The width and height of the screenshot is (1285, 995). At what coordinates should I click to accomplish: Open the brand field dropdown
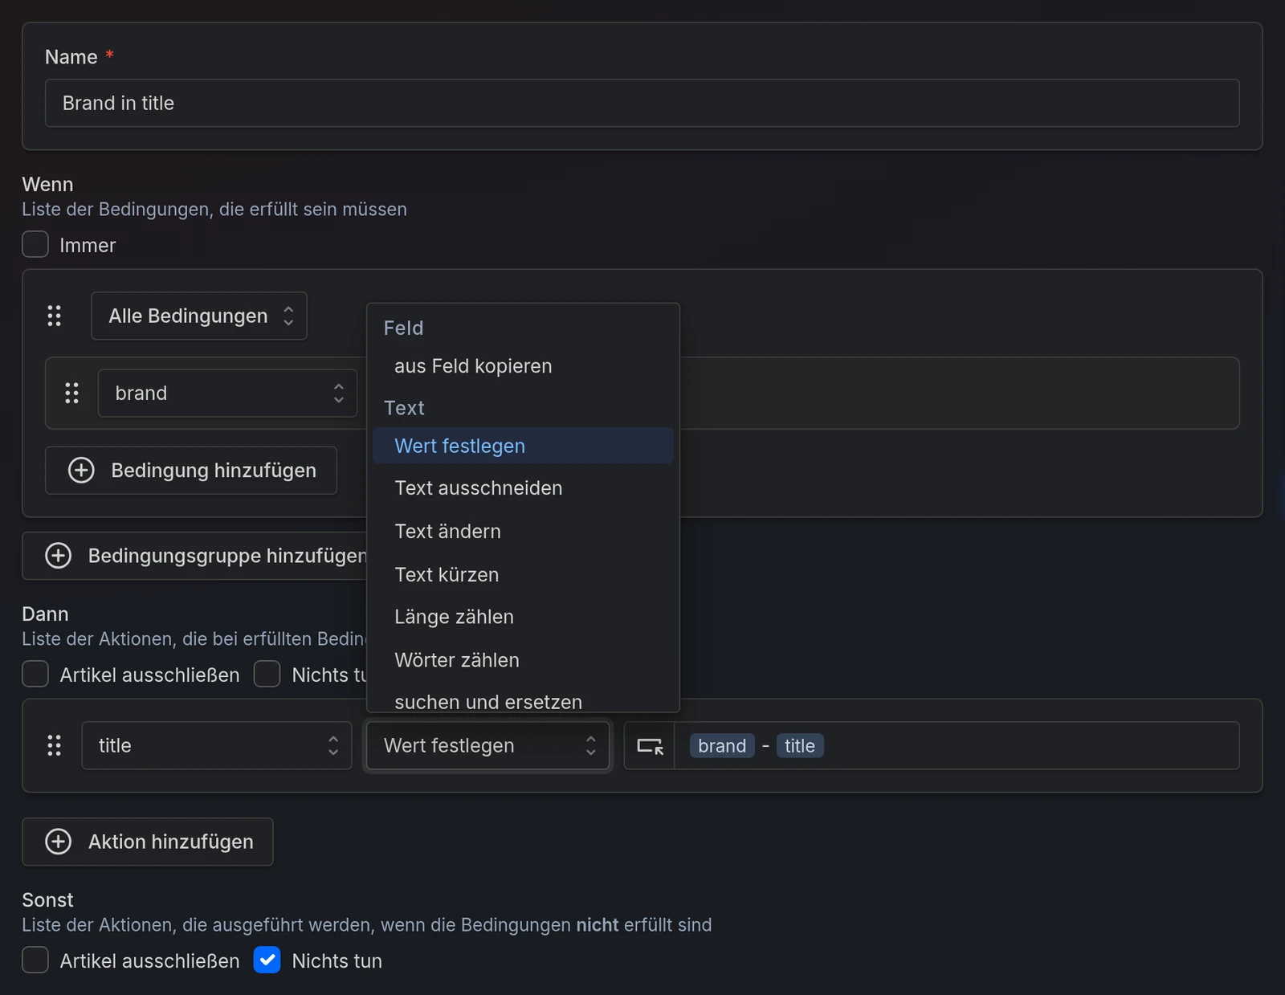(x=227, y=393)
